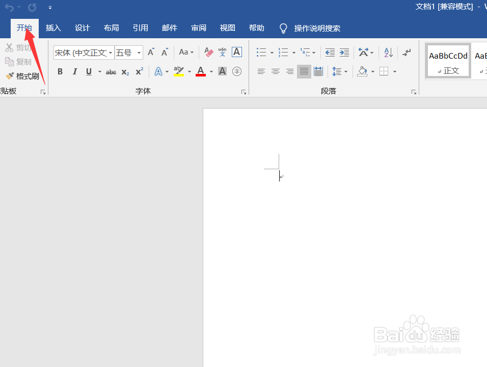Open underline style dropdown arrow
Viewport: 487px width, 367px height.
tap(100, 72)
